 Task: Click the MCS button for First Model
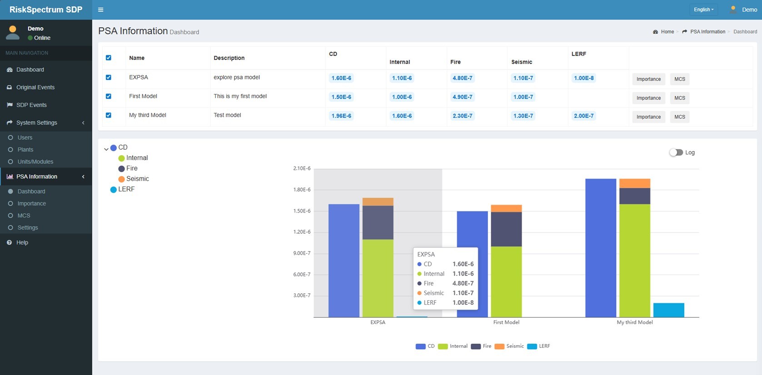pos(679,98)
